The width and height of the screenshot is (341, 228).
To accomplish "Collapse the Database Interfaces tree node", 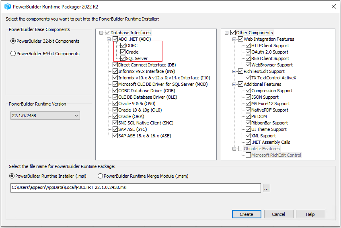I will pyautogui.click(x=101, y=33).
